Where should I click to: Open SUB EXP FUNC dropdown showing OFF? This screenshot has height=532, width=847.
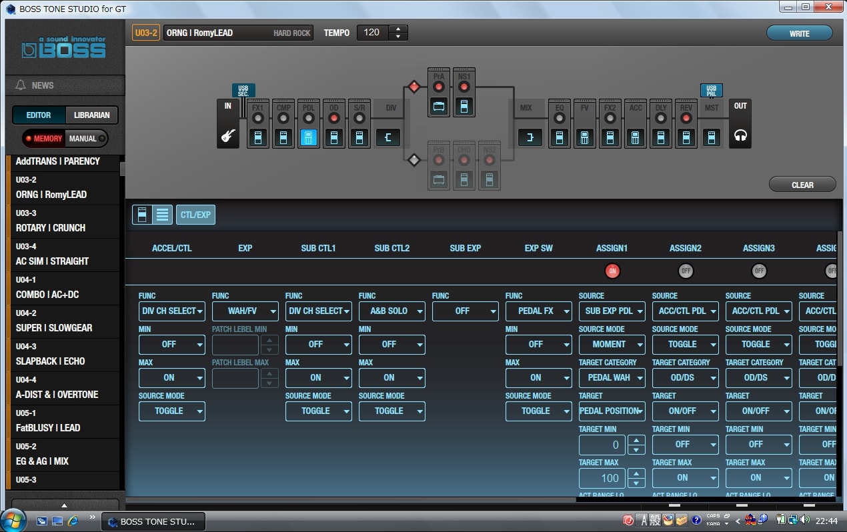coord(466,311)
